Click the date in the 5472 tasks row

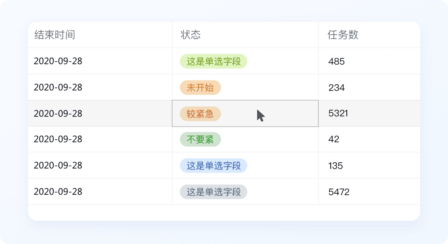click(x=58, y=192)
